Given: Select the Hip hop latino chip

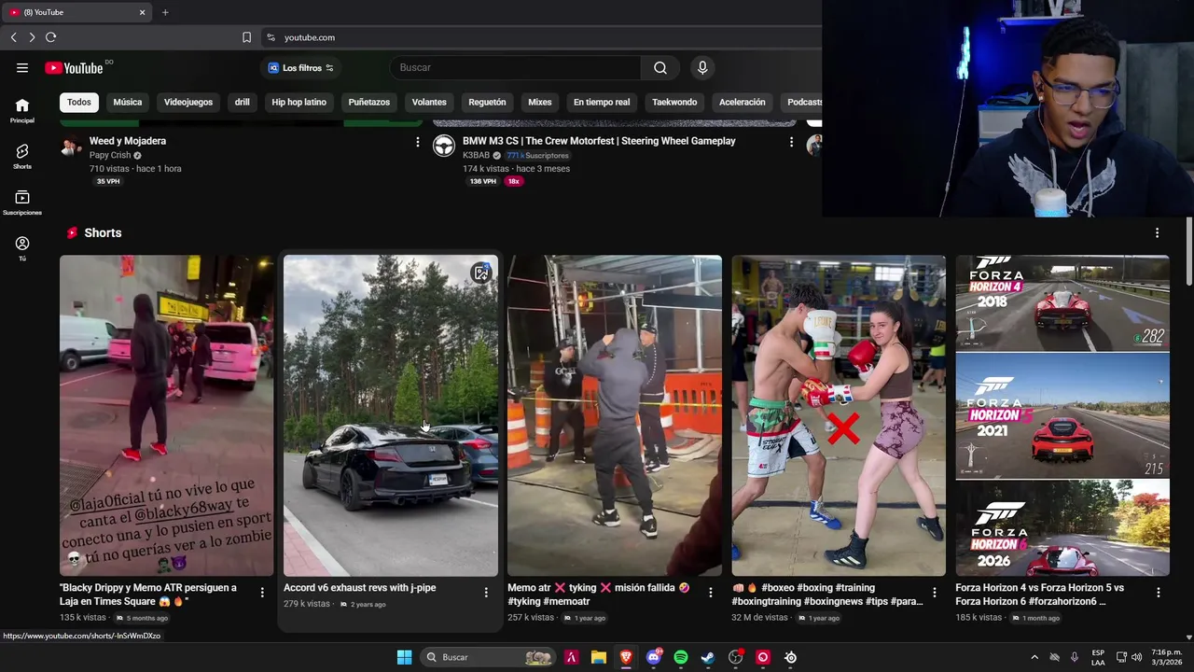Looking at the screenshot, I should click(x=299, y=102).
